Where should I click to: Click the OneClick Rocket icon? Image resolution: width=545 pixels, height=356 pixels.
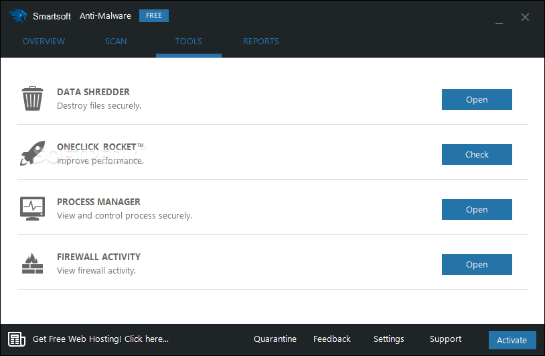32,153
